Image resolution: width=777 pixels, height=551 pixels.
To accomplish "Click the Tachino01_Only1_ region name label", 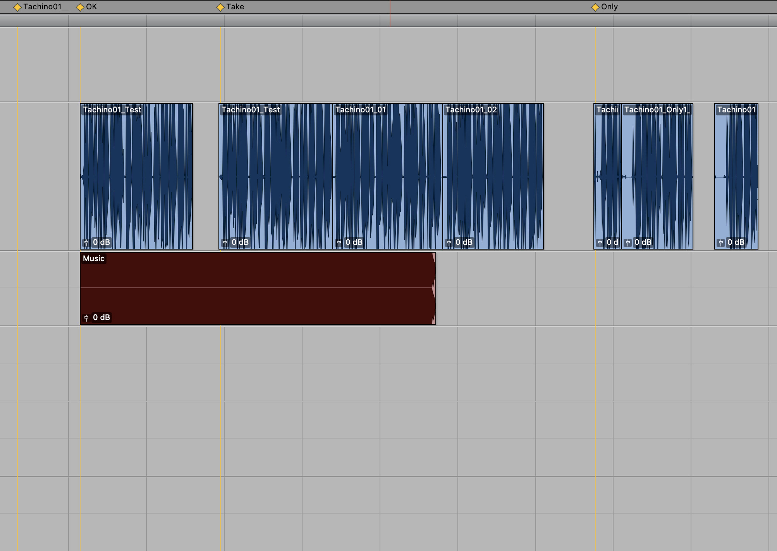I will [x=657, y=110].
